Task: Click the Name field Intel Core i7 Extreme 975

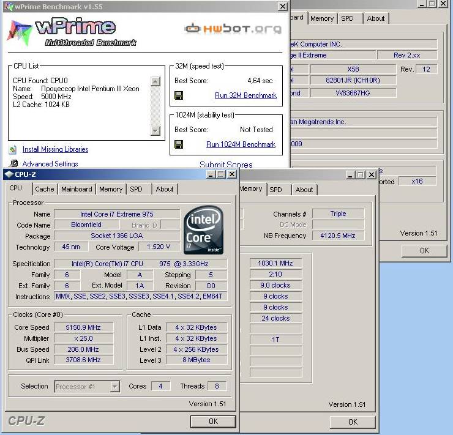Action: point(117,214)
